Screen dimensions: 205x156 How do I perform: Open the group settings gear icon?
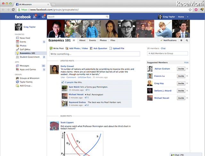(181, 41)
